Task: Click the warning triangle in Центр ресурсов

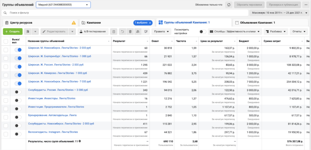Action: point(74,23)
